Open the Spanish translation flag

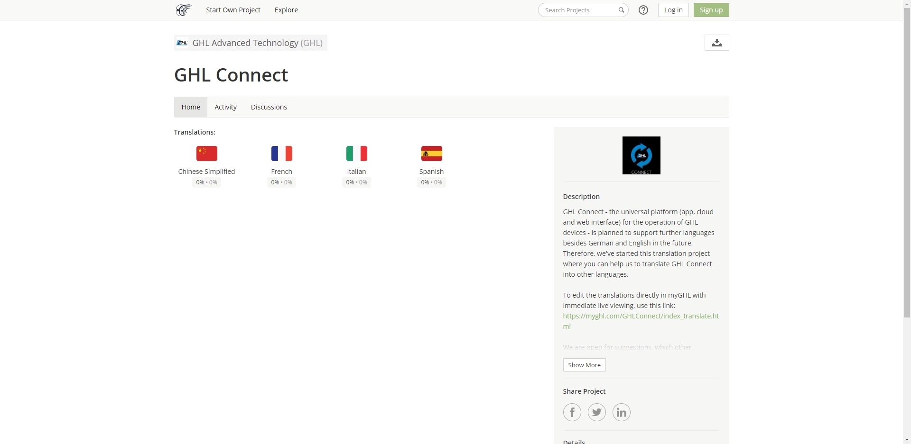[x=431, y=154]
